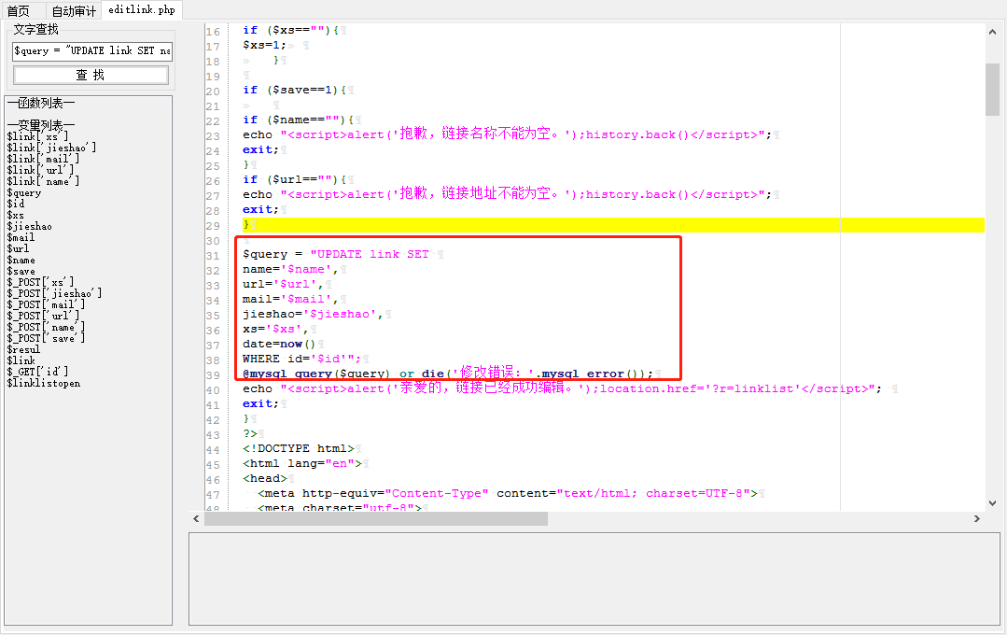The height and width of the screenshot is (635, 1007).
Task: Select $_POST['url'] in variable list
Action: tap(43, 316)
